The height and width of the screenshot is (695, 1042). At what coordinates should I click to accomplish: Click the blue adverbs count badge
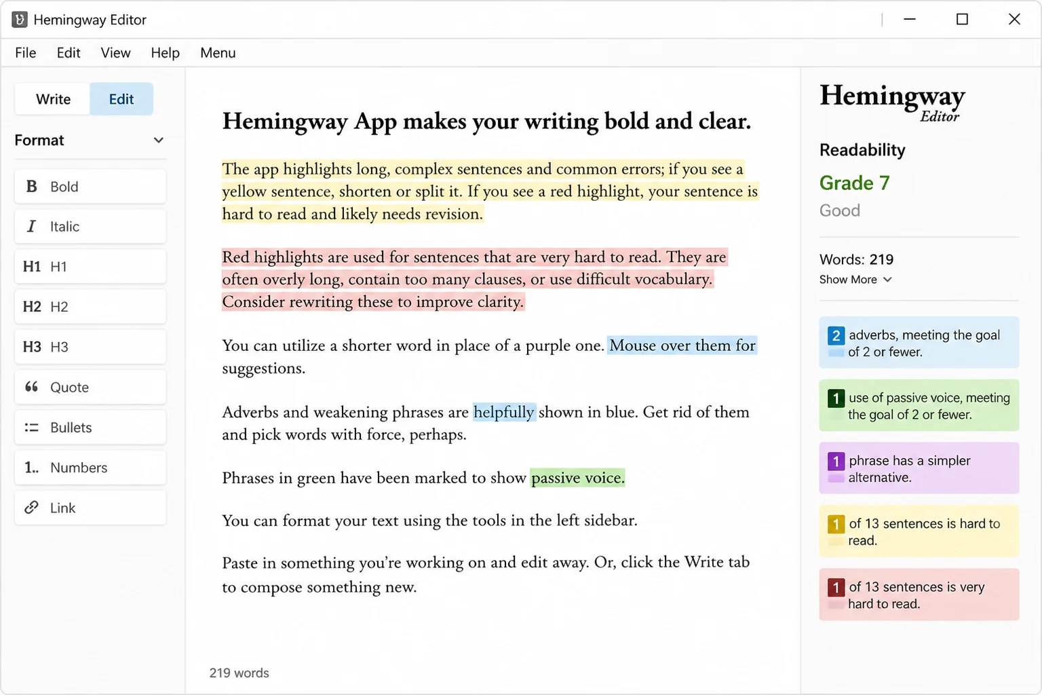click(x=836, y=335)
